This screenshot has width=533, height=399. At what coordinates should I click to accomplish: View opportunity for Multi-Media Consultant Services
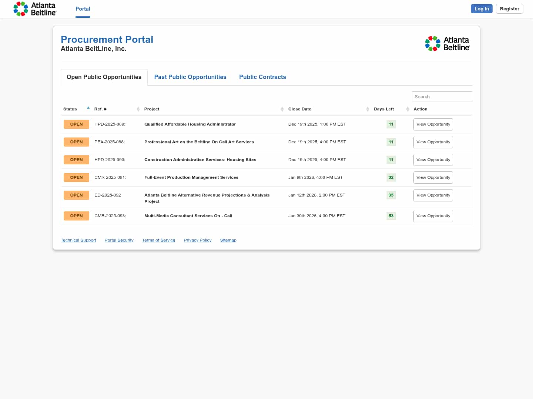click(433, 216)
